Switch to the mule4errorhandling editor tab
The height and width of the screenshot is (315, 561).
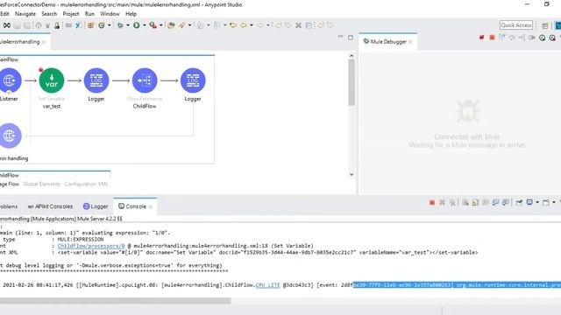20,42
